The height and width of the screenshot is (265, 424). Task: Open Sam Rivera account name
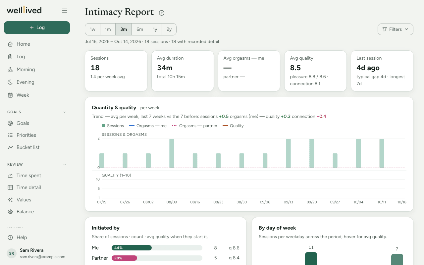coord(32,250)
